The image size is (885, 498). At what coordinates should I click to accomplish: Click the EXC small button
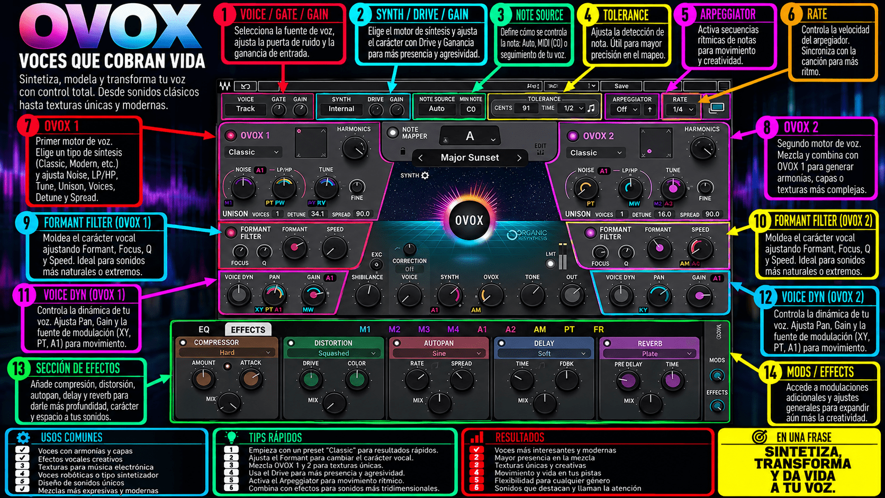pyautogui.click(x=376, y=264)
